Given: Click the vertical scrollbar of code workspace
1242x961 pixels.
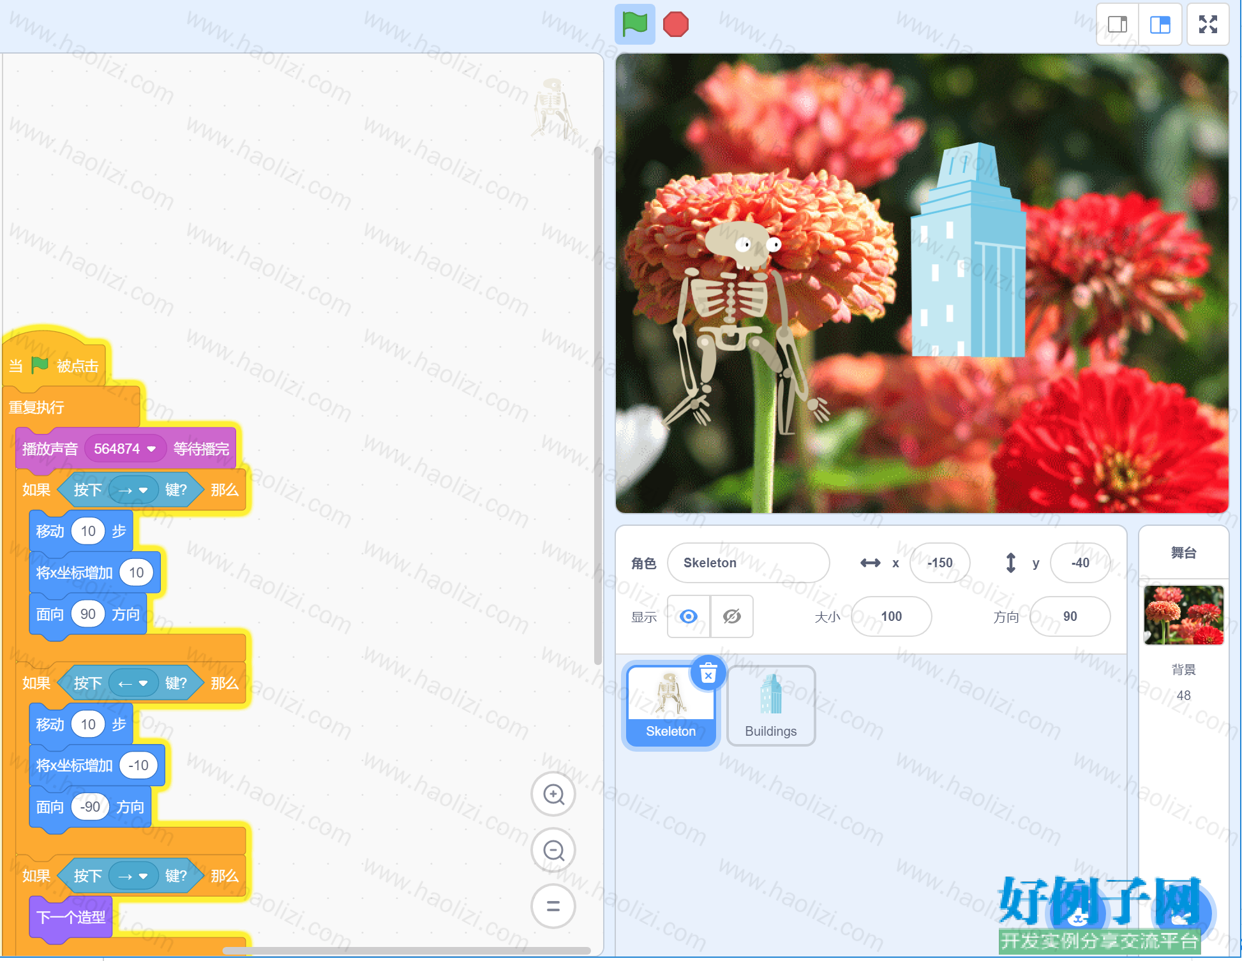Looking at the screenshot, I should point(597,405).
